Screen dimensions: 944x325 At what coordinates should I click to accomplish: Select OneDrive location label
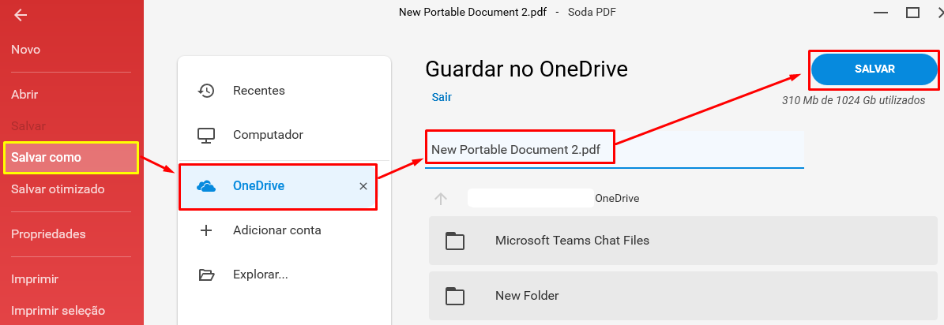pos(258,186)
